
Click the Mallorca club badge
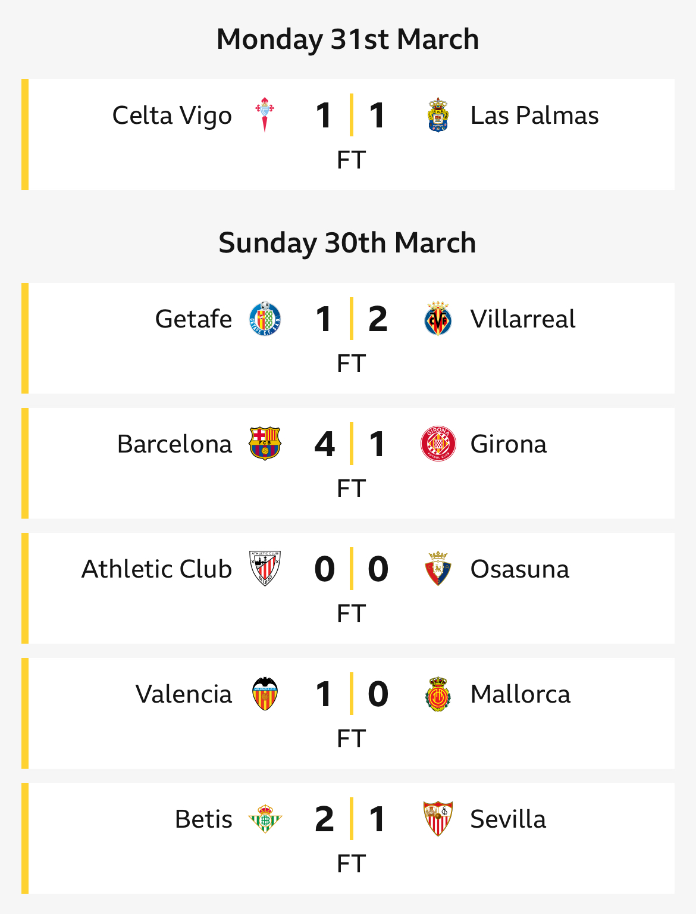coord(438,694)
